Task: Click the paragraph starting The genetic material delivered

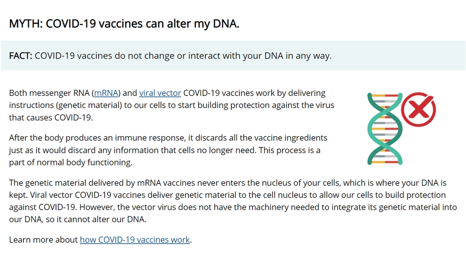Action: click(233, 201)
